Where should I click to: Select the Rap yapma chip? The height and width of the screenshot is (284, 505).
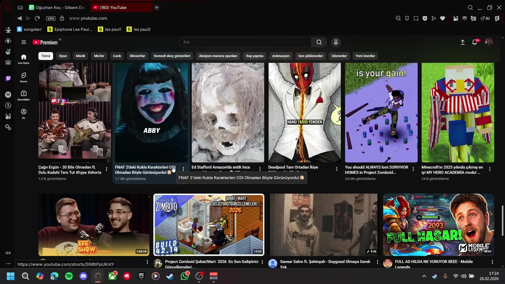255,56
